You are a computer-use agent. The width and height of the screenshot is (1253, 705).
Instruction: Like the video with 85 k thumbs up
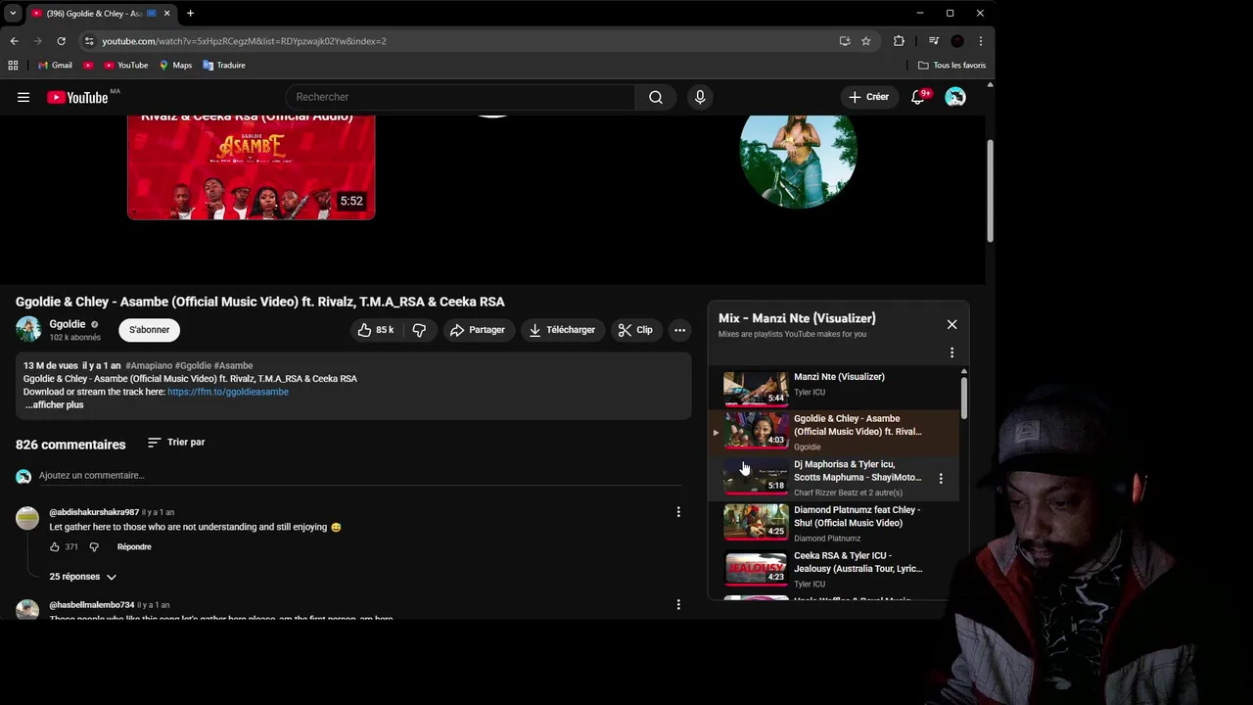pyautogui.click(x=376, y=330)
